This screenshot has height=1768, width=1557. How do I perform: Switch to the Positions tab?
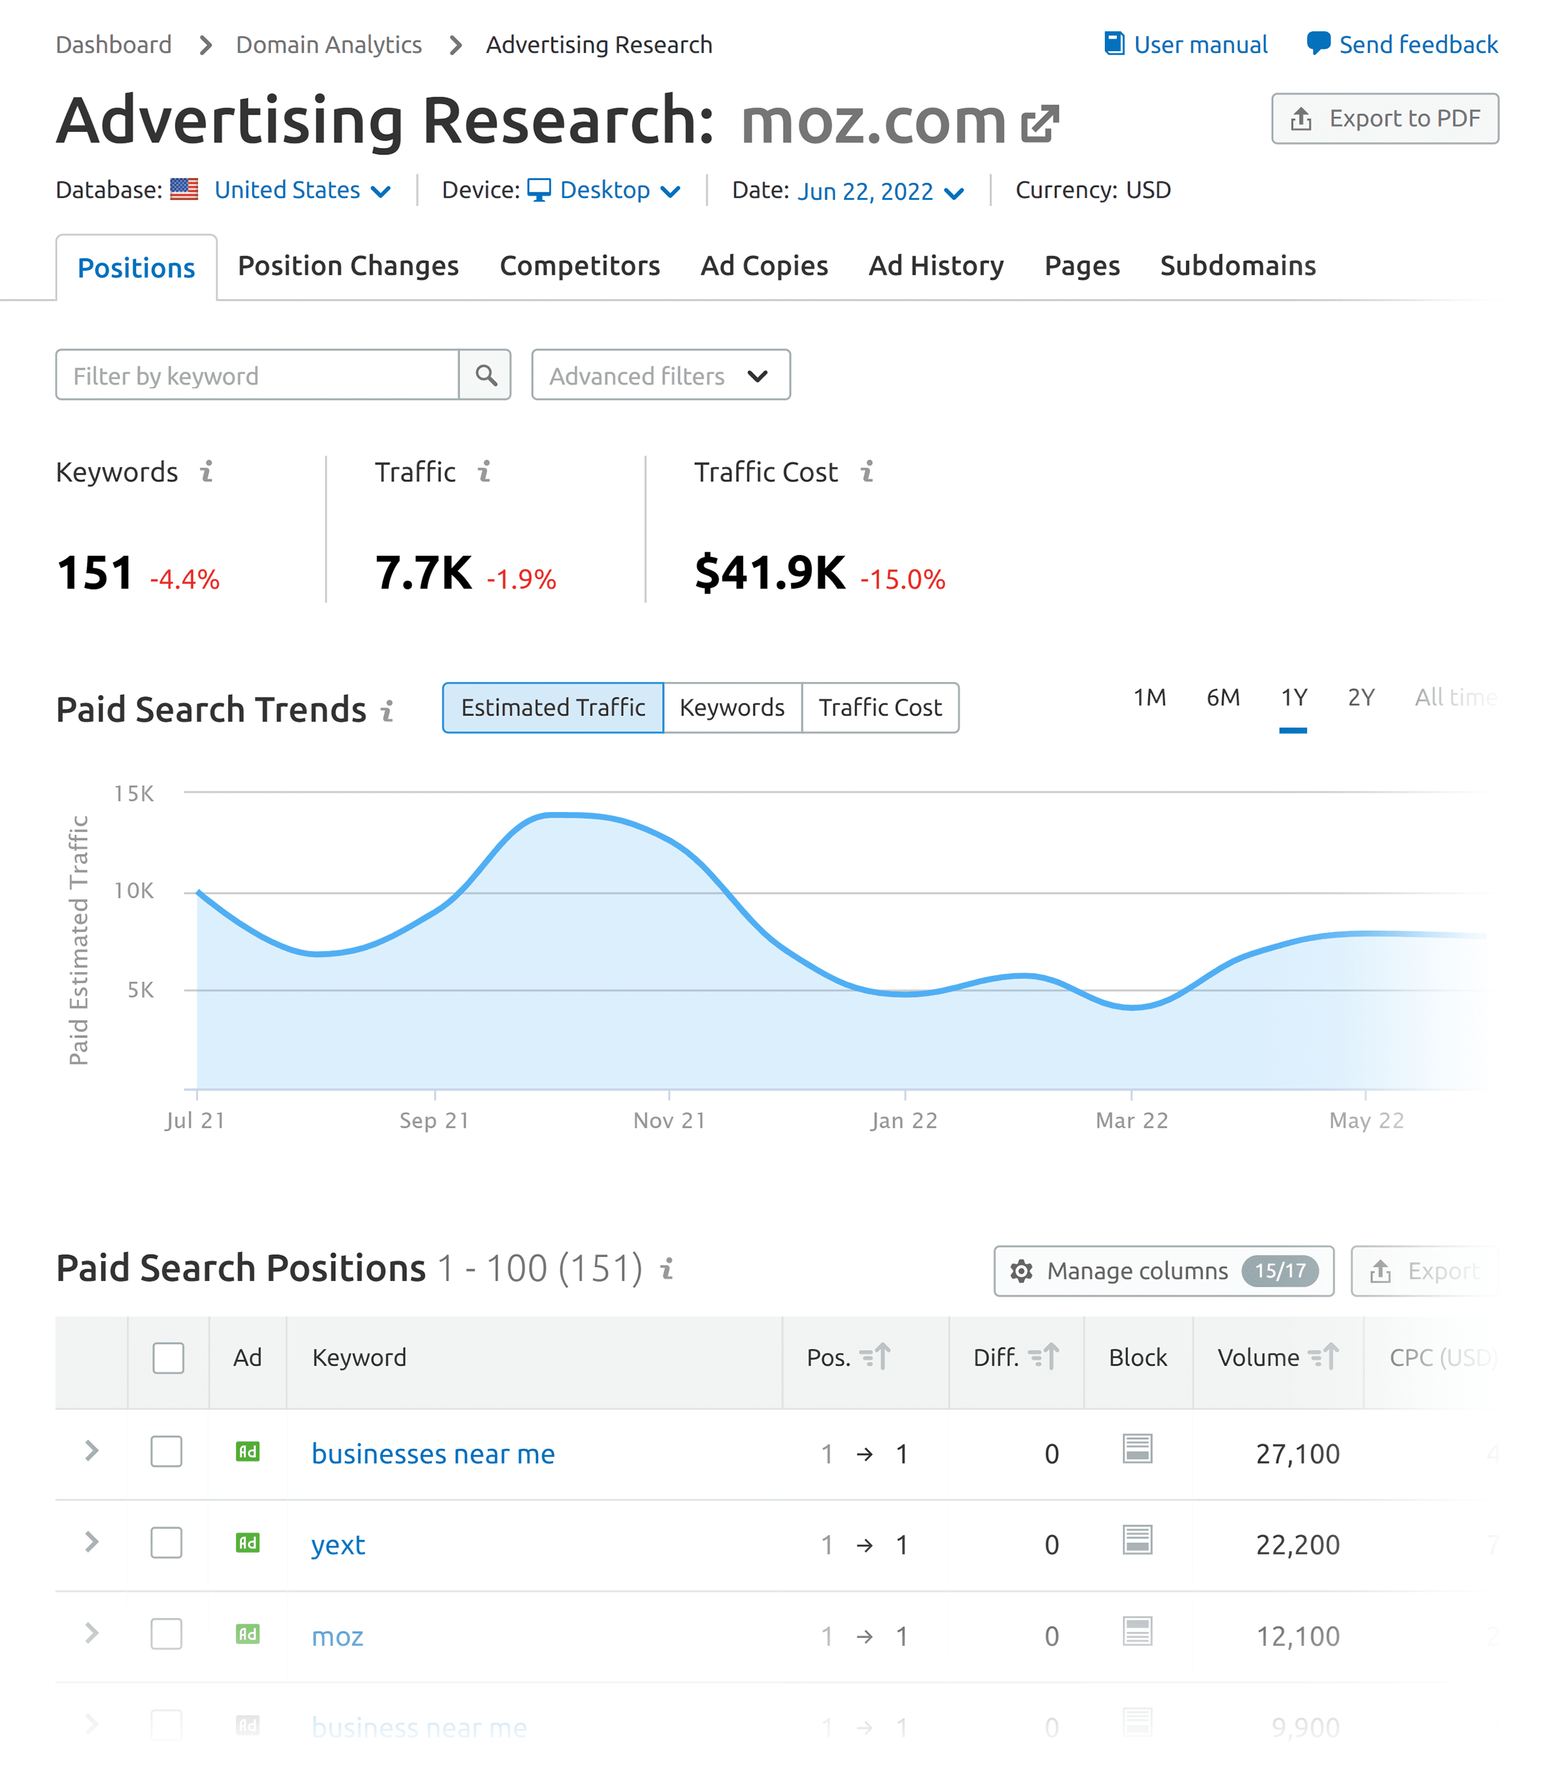tap(136, 267)
